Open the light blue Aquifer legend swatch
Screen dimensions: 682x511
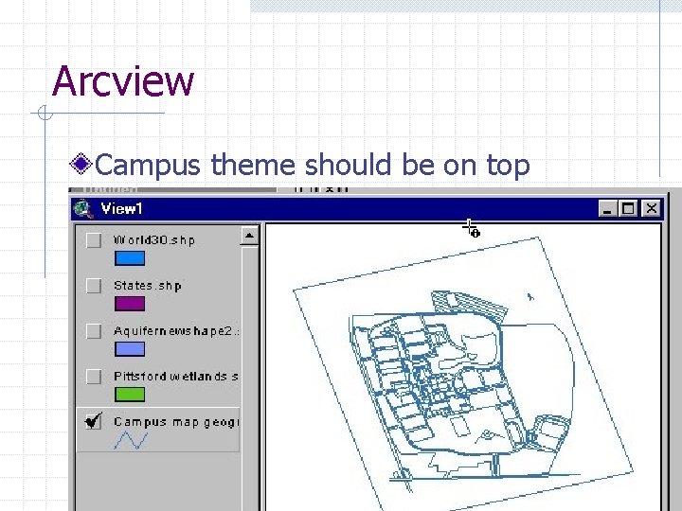[130, 349]
